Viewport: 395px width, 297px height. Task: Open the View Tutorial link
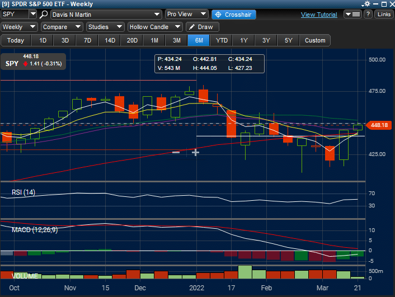(319, 15)
